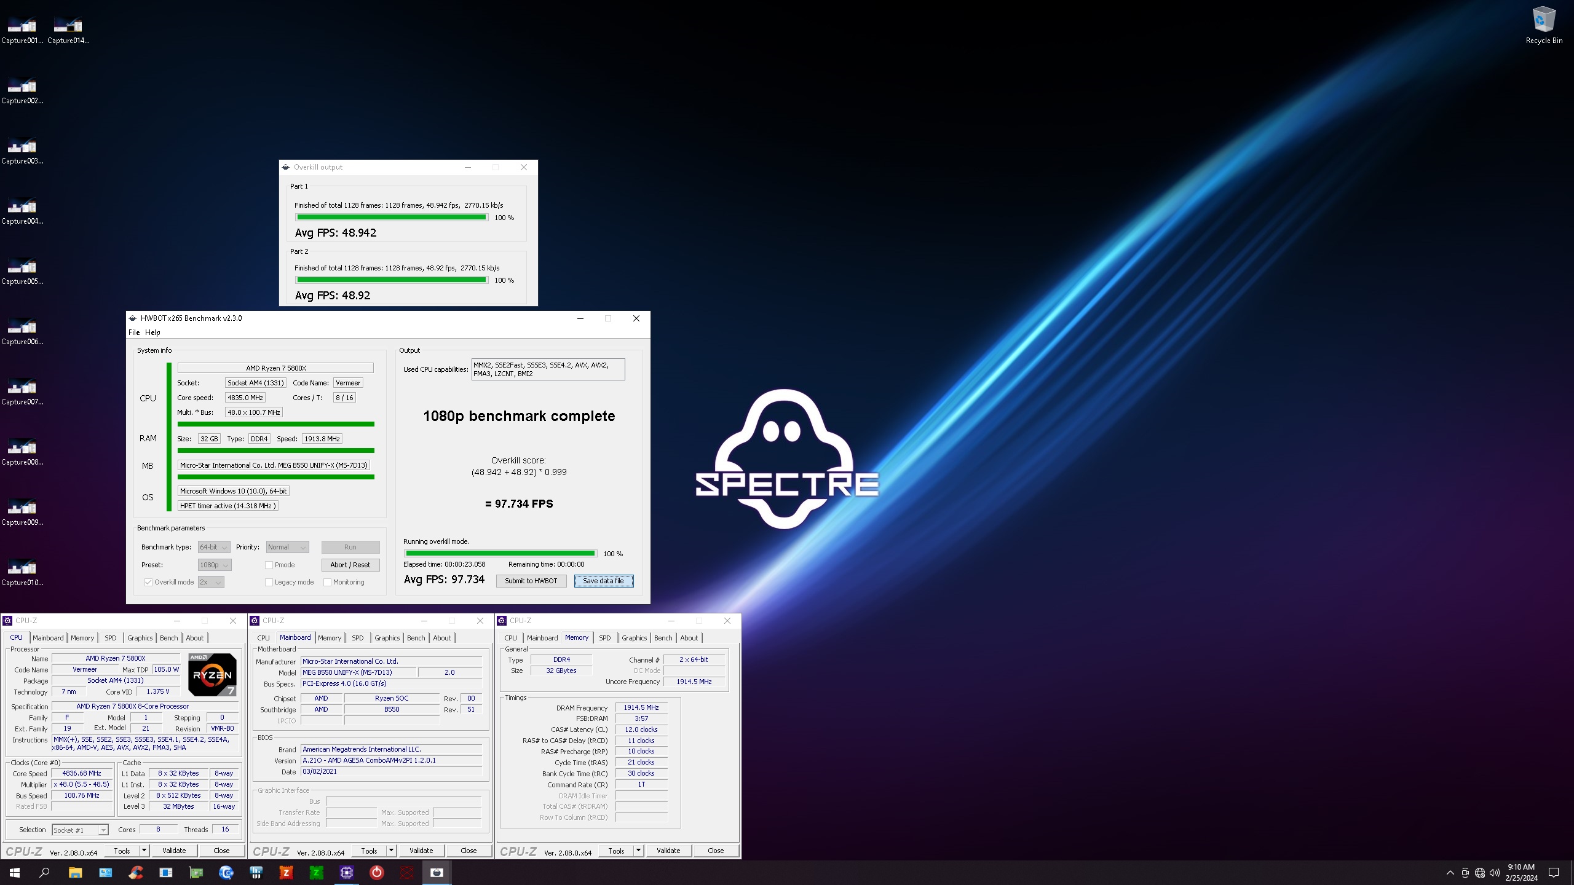Expand Tools arrow in first CPU-Z window

(x=144, y=851)
